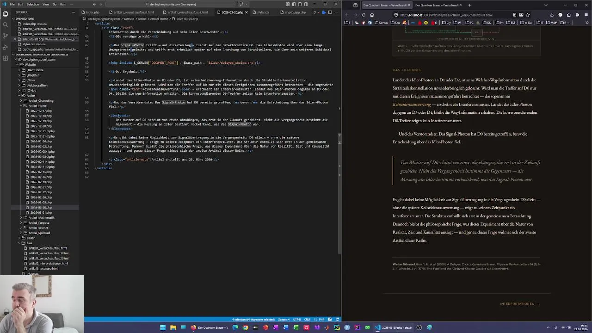Click the taskbar clock and date

(580, 327)
